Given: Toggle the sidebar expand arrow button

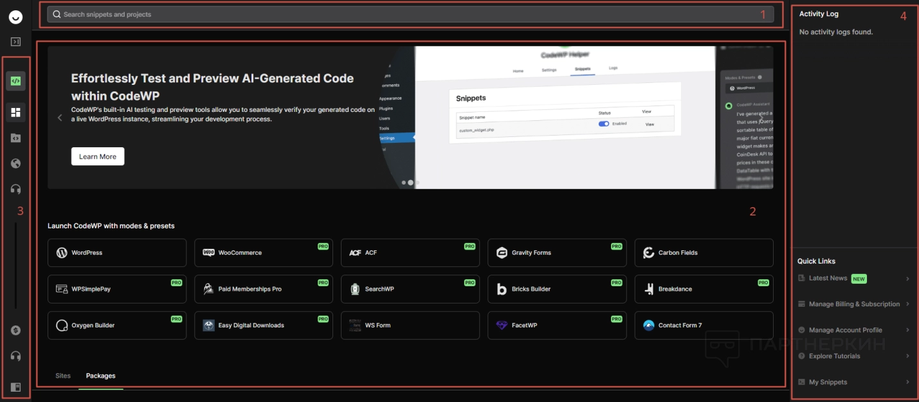Looking at the screenshot, I should click(16, 42).
